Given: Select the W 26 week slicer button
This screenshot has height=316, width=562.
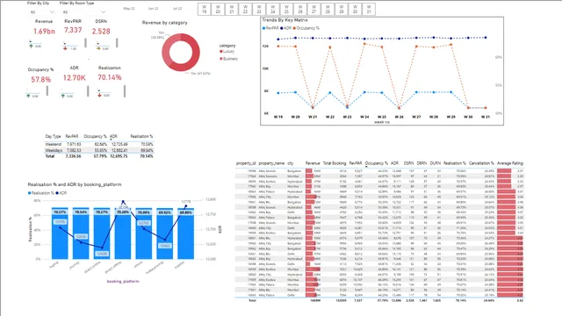Looking at the screenshot, I should point(300,10).
